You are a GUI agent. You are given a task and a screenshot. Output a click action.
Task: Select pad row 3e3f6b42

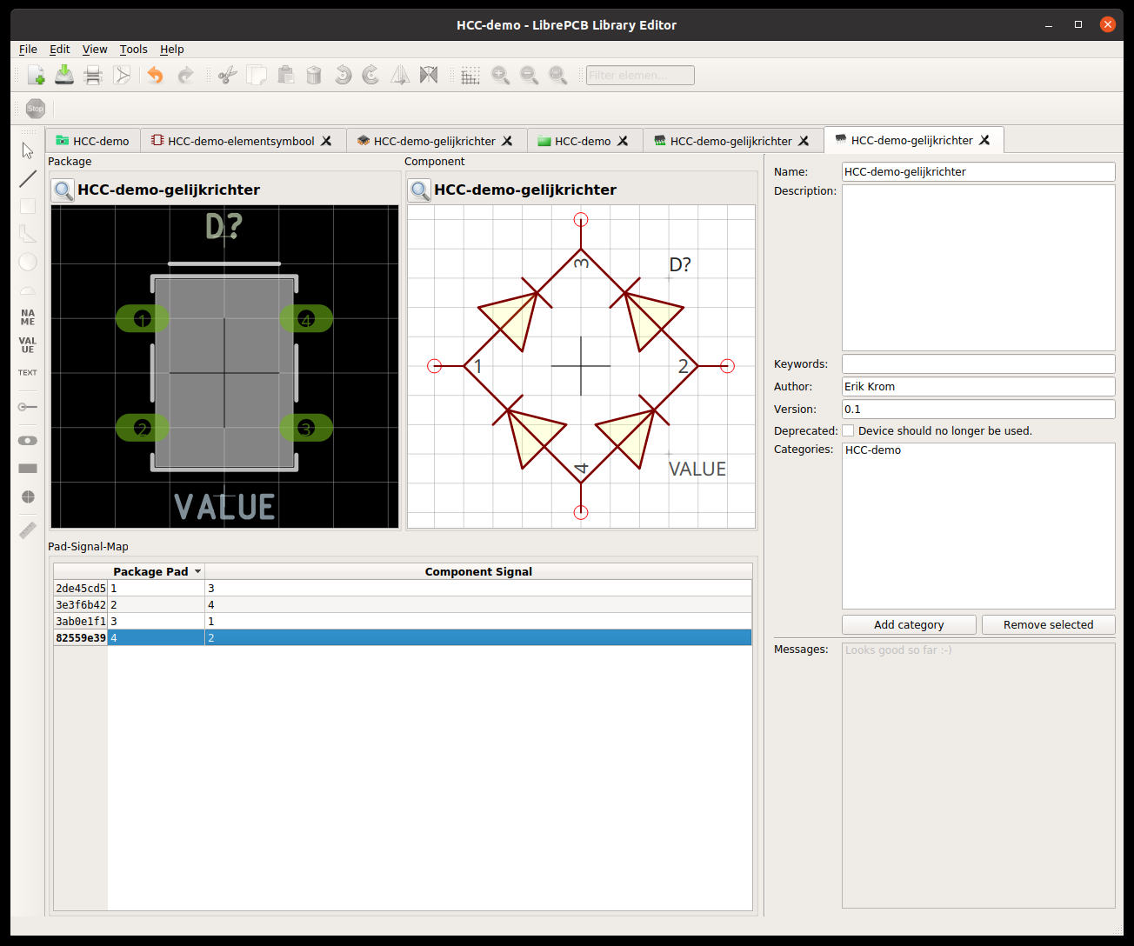(x=403, y=604)
